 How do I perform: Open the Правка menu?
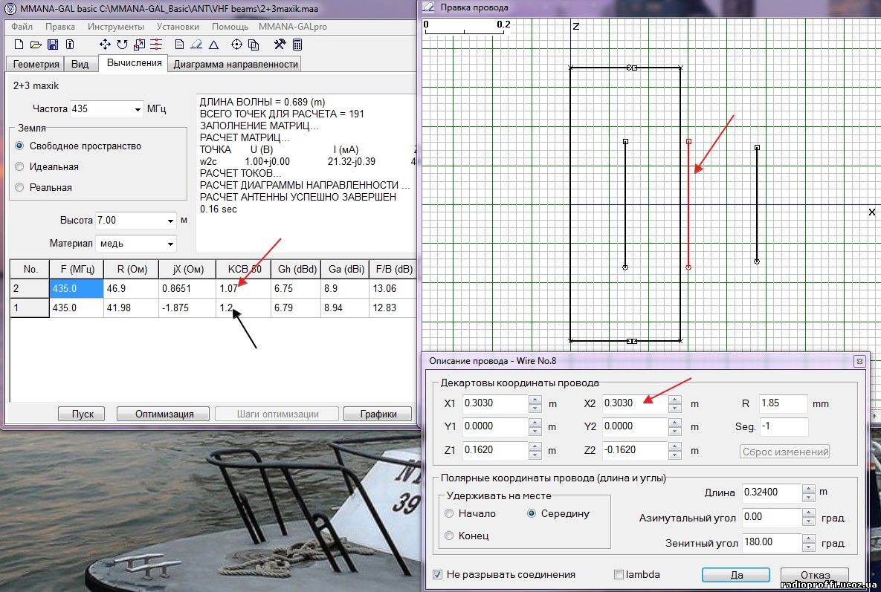point(60,27)
